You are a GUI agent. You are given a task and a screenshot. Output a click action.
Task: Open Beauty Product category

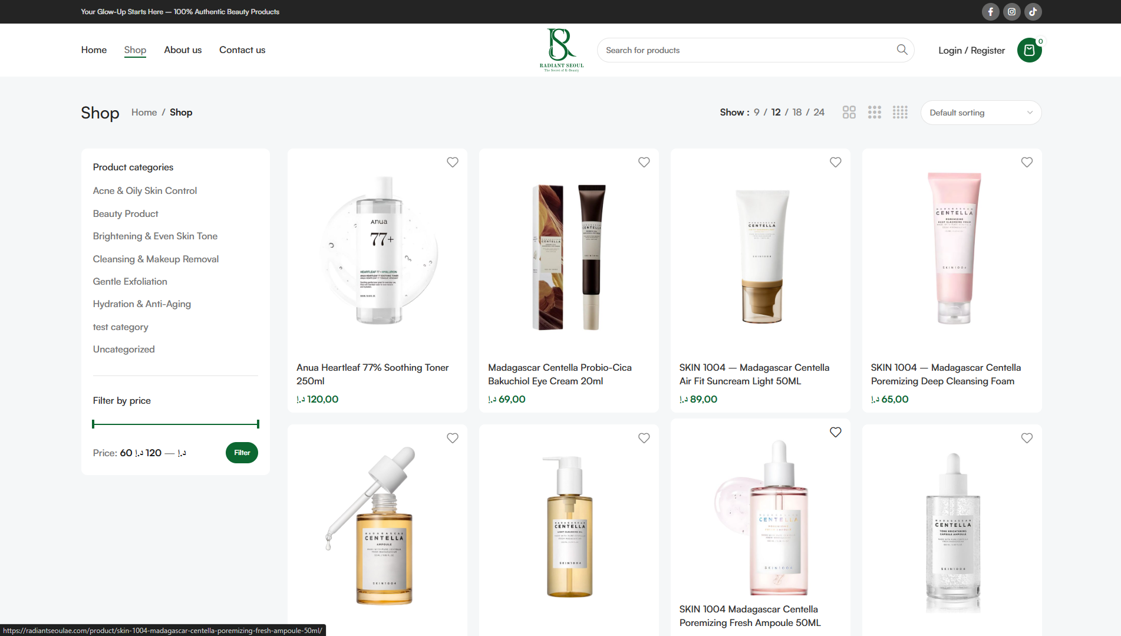126,214
